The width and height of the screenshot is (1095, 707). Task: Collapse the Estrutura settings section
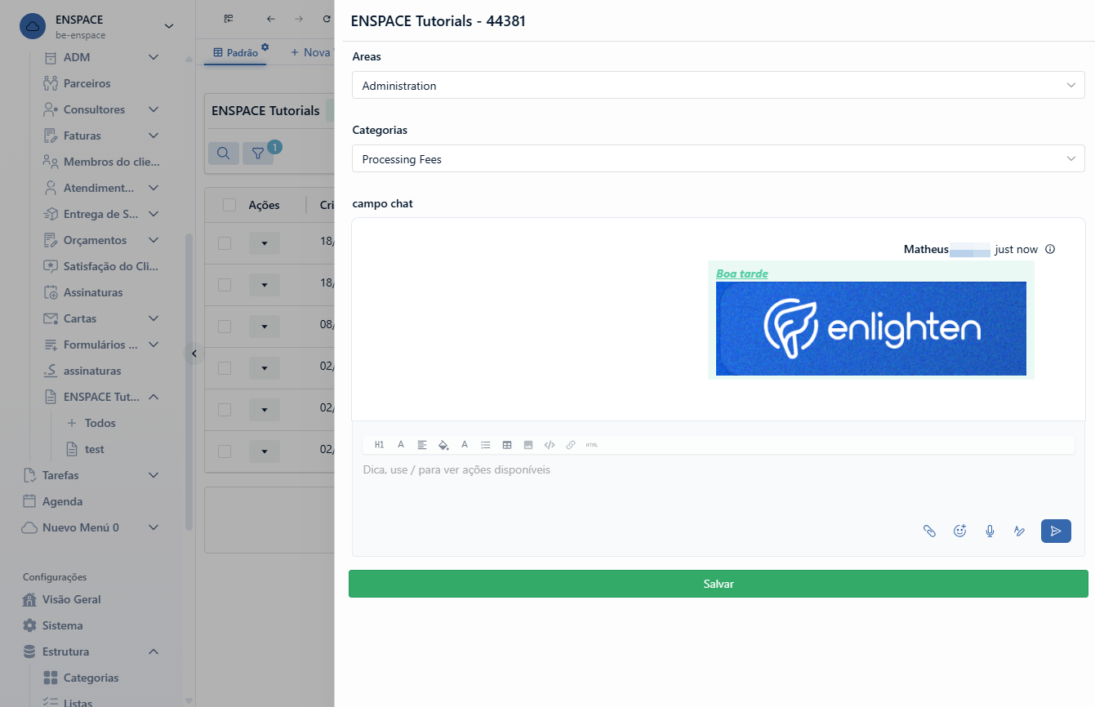(154, 651)
